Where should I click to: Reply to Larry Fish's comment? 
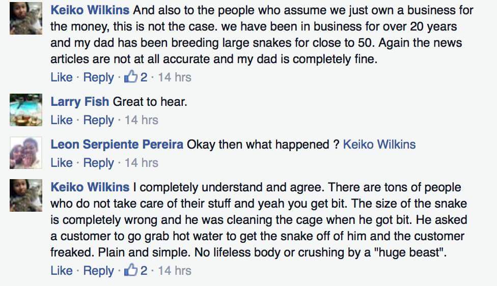tap(98, 121)
